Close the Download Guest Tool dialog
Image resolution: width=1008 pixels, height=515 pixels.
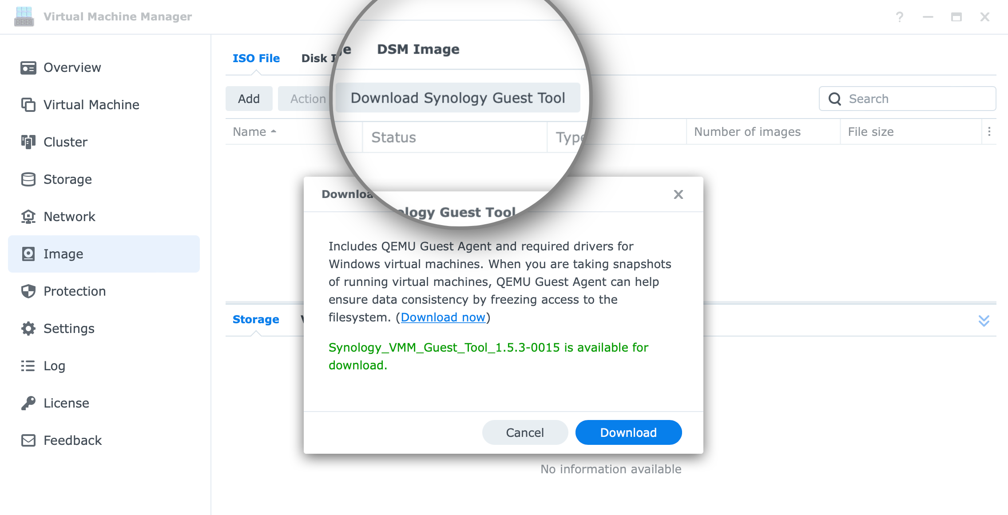[678, 194]
